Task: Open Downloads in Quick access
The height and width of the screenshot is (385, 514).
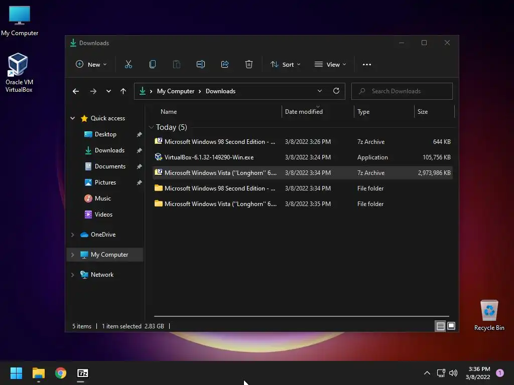Action: [109, 150]
